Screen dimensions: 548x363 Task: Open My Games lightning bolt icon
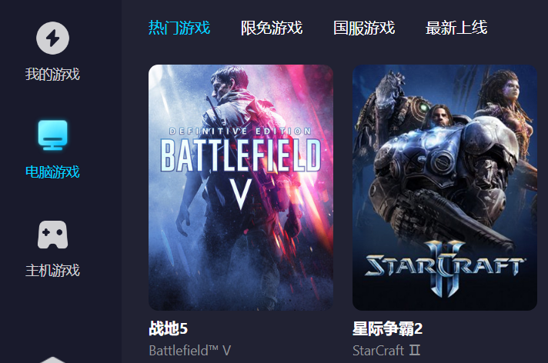(x=52, y=38)
